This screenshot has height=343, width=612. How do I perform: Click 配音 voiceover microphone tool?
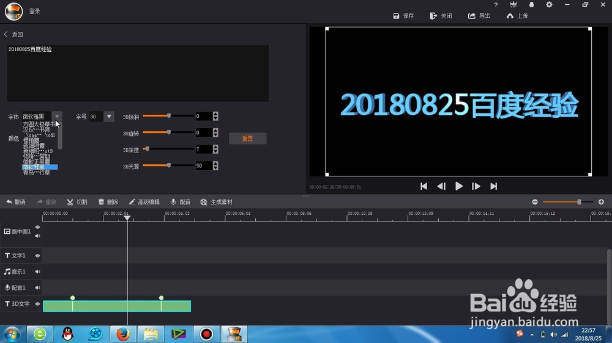pyautogui.click(x=181, y=202)
